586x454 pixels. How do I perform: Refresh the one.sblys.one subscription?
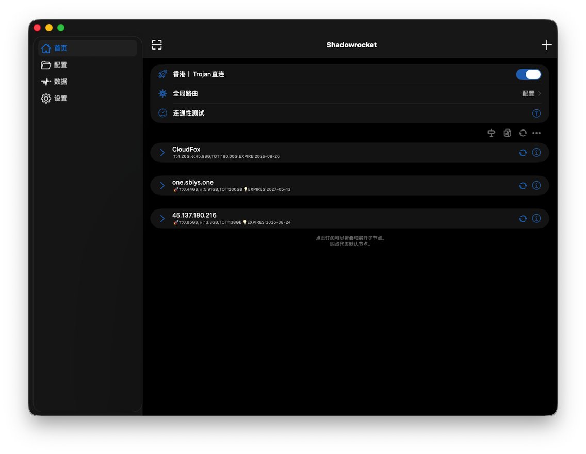click(523, 186)
